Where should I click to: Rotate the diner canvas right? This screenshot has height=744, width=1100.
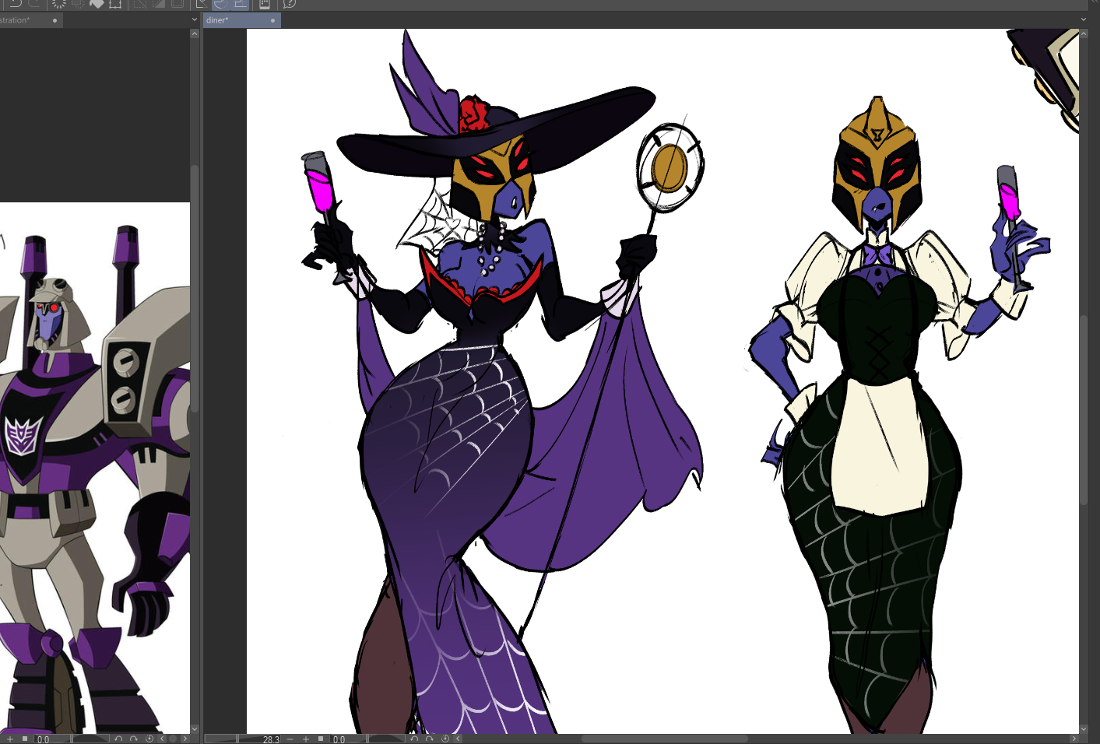(x=429, y=739)
